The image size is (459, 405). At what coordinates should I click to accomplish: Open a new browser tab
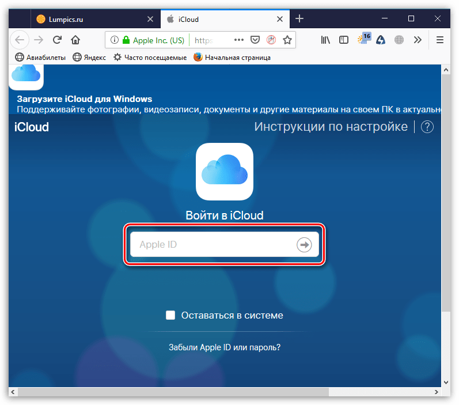[299, 19]
